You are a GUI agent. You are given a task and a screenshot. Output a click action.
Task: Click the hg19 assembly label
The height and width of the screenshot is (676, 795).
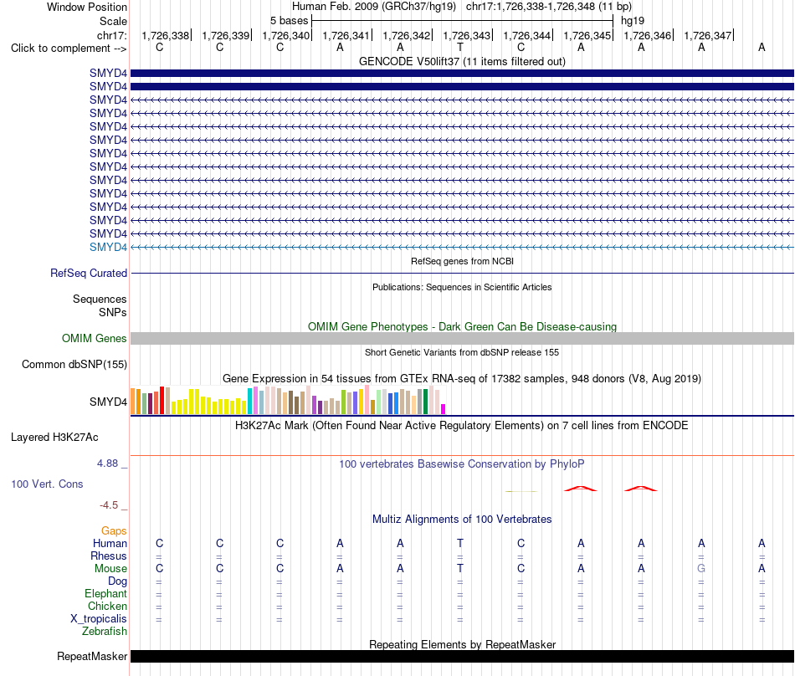(x=633, y=21)
